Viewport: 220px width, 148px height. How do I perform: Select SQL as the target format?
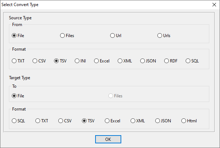pyautogui.click(x=14, y=121)
